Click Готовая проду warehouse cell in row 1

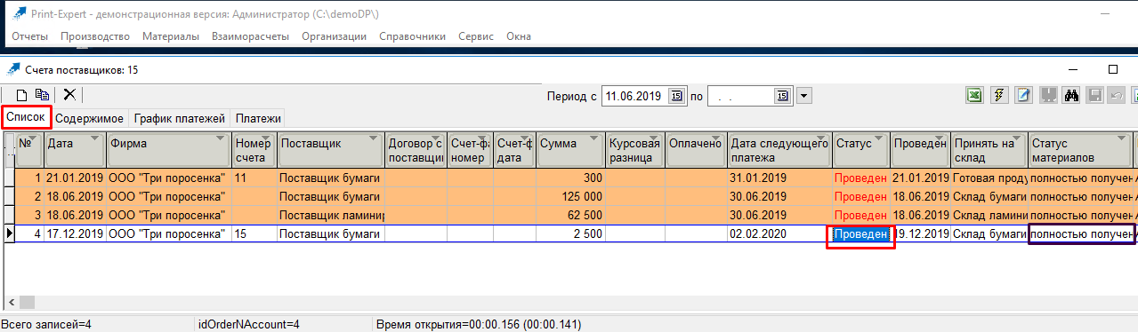989,178
